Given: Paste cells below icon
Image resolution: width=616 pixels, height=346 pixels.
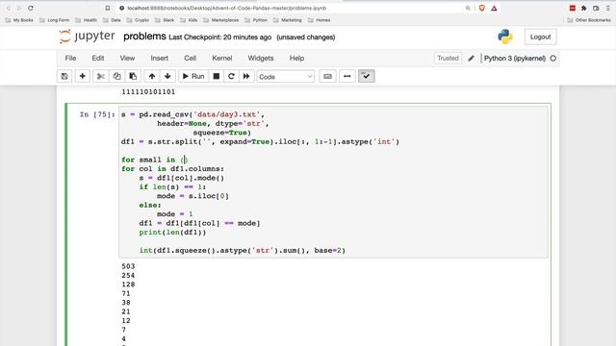Looking at the screenshot, I should (x=133, y=77).
